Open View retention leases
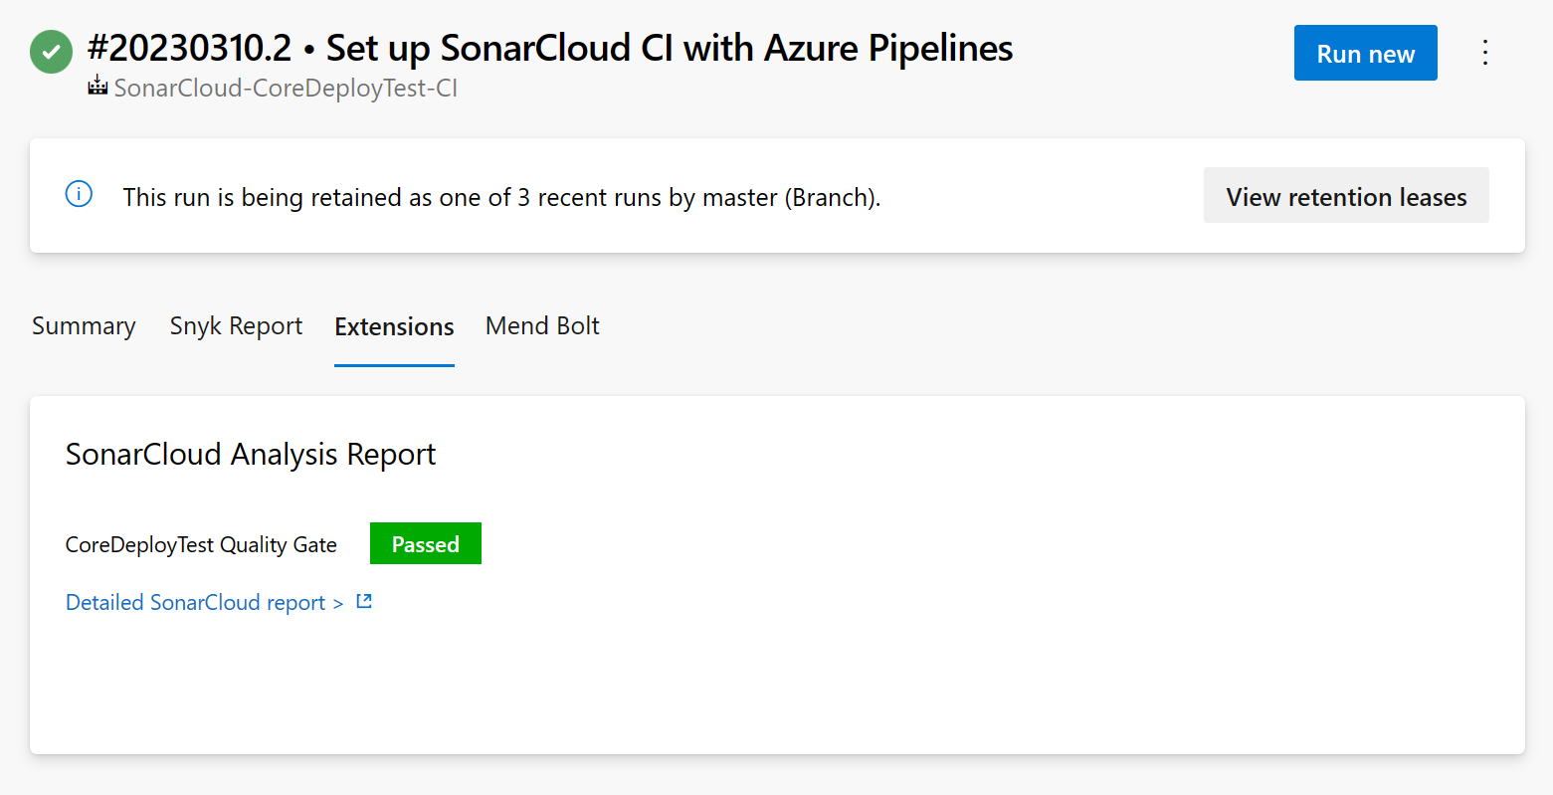1553x795 pixels. [x=1346, y=196]
